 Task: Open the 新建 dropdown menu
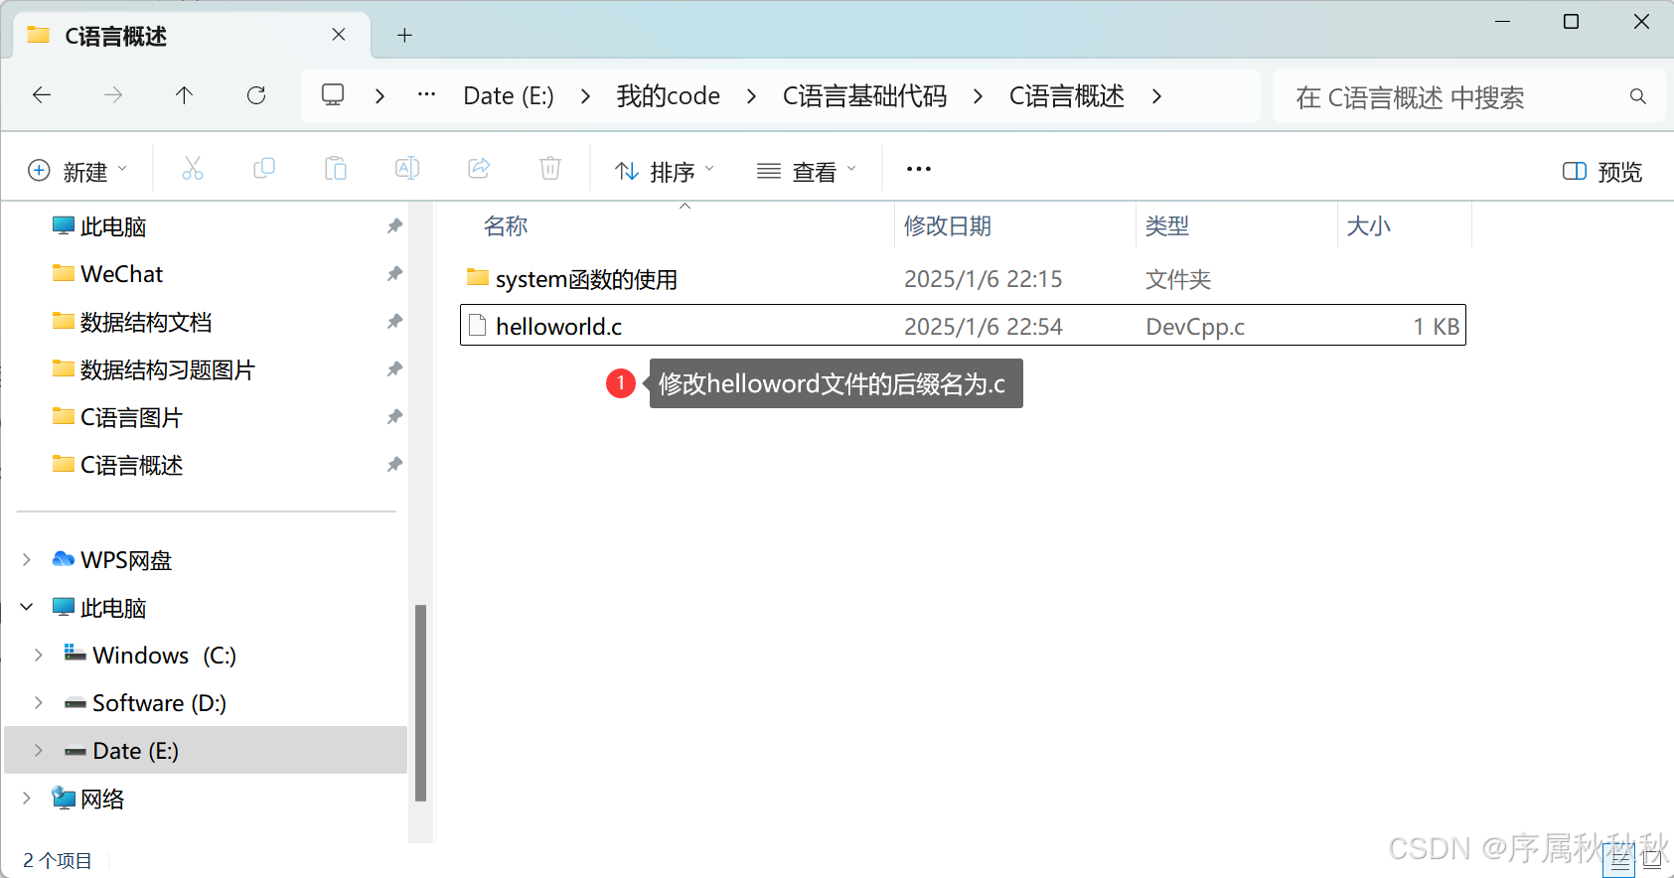click(x=77, y=172)
